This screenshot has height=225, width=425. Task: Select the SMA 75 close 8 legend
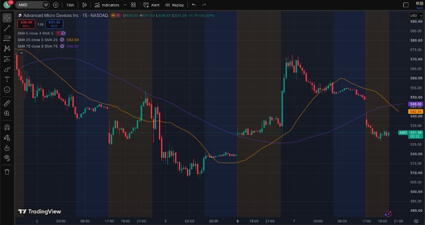click(37, 46)
